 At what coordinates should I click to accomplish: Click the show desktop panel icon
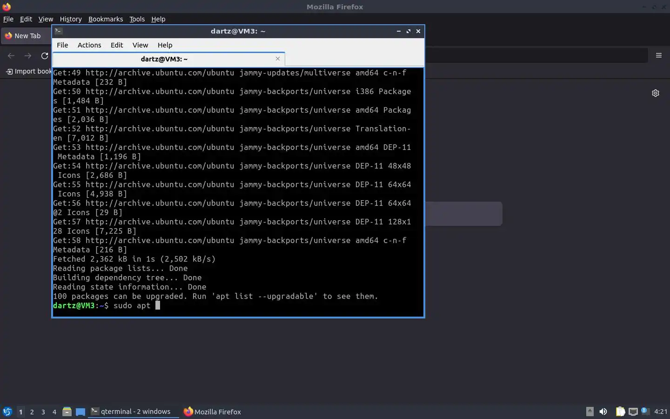(x=80, y=412)
